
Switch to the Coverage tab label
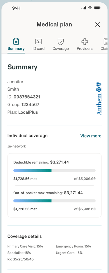point(60,49)
